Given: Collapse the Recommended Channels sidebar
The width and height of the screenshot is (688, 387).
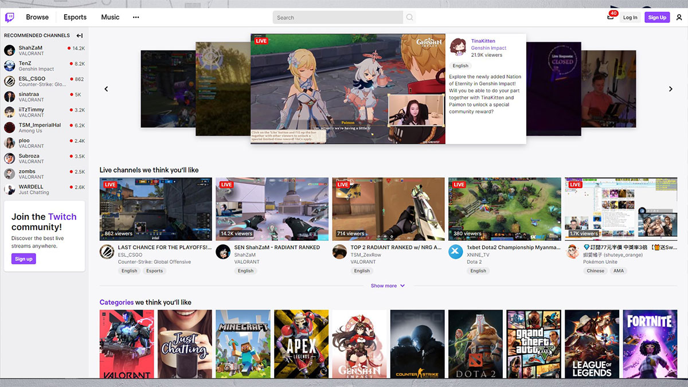Looking at the screenshot, I should (x=80, y=36).
